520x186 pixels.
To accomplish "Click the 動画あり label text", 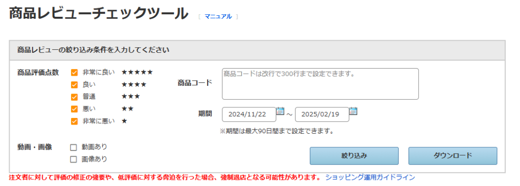I will [x=94, y=147].
